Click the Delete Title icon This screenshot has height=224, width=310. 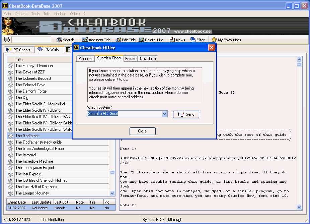(x=141, y=40)
